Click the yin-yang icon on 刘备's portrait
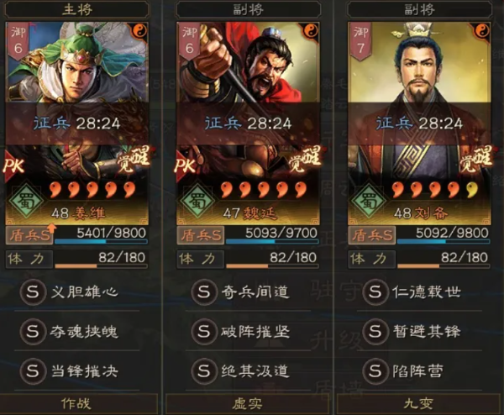Screen dimensions: 504x415 pyautogui.click(x=482, y=31)
